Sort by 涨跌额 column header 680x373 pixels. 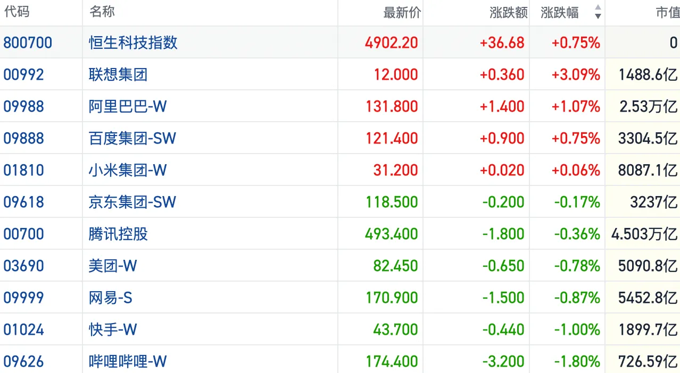pos(508,13)
